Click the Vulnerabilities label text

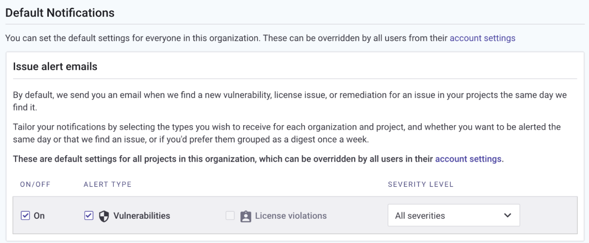pyautogui.click(x=142, y=216)
